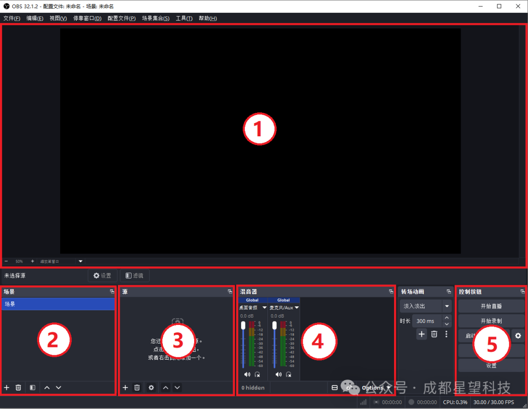Open the 工具(T) menu
The height and width of the screenshot is (409, 528).
(184, 18)
